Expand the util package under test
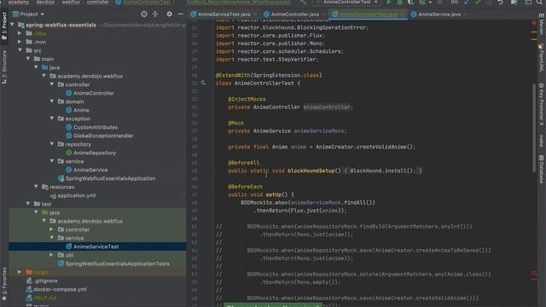Viewport: 546px width, 307px height. (52, 255)
